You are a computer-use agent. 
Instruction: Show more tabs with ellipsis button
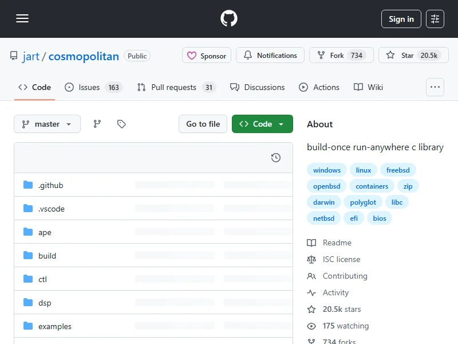[435, 87]
